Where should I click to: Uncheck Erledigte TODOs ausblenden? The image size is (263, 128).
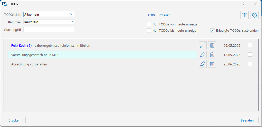(x=212, y=30)
